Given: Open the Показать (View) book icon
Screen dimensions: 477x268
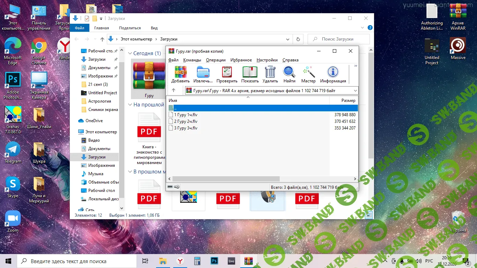Looking at the screenshot, I should (250, 74).
